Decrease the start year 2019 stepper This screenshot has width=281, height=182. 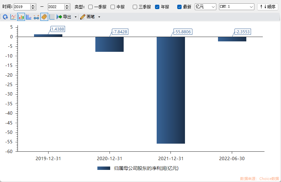click(x=33, y=8)
